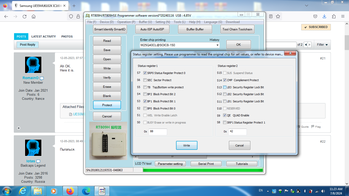This screenshot has width=349, height=196.
Task: Click status register 2 hex field
Action: pyautogui.click(x=237, y=132)
